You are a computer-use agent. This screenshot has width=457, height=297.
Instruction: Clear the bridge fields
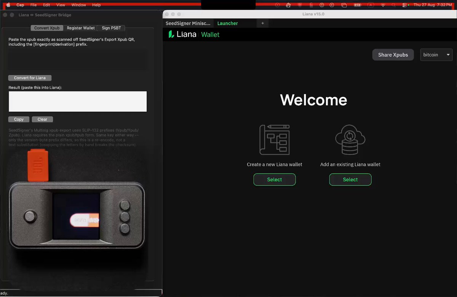pos(42,119)
